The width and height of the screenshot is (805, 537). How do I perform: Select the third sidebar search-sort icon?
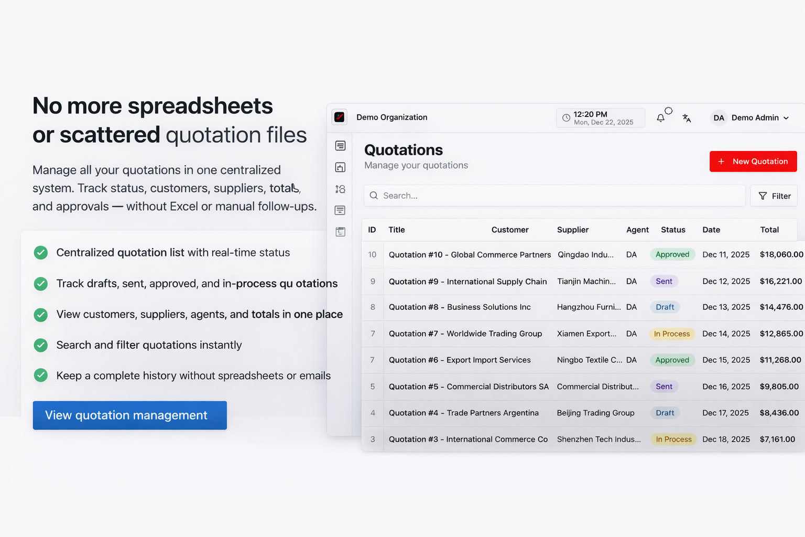click(340, 189)
